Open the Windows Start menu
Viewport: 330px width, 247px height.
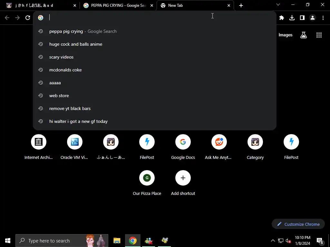8,241
